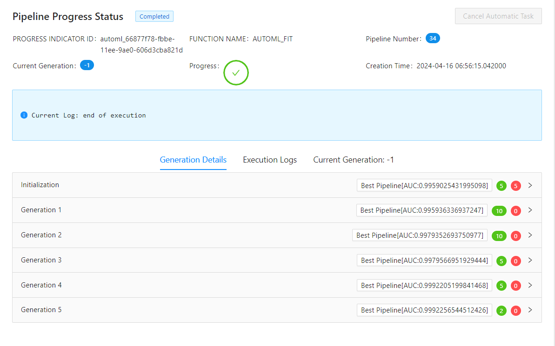This screenshot has width=555, height=346.
Task: Click the Completed status tag
Action: [x=154, y=17]
